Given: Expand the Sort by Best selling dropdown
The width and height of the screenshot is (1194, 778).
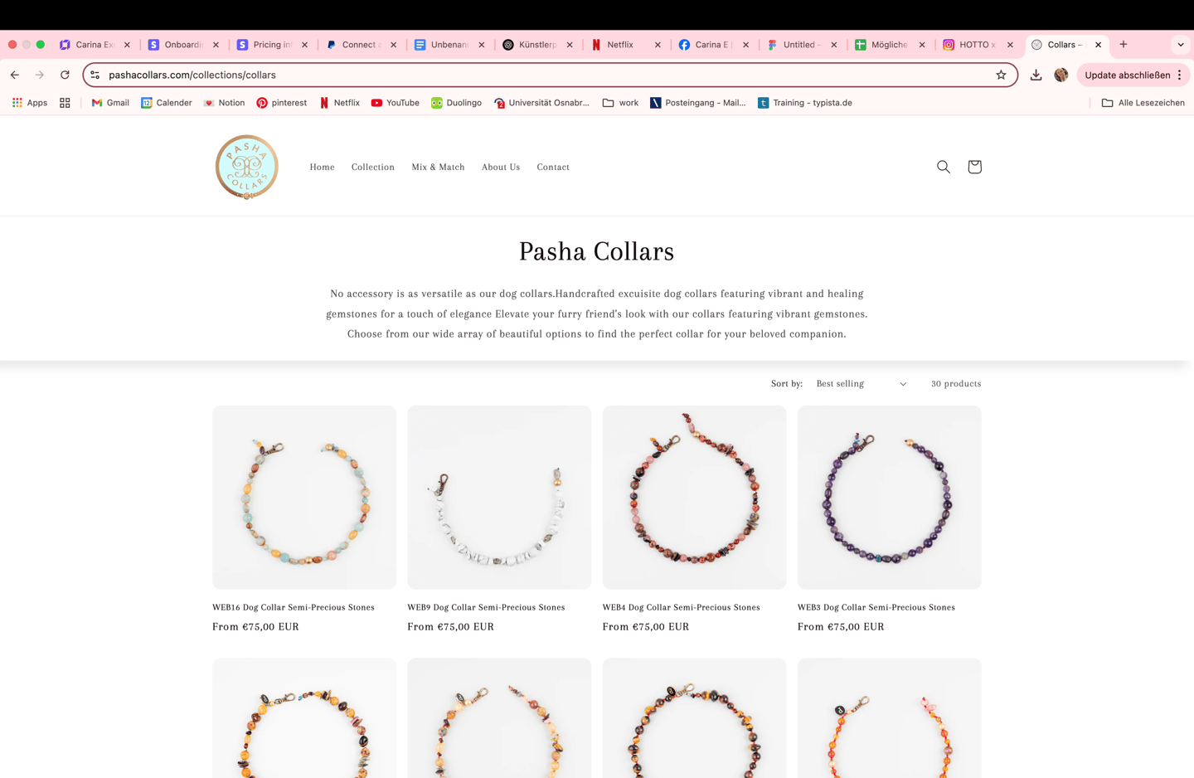Looking at the screenshot, I should 862,384.
